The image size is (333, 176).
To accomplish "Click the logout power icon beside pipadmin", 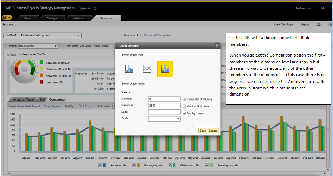I will click(95, 8).
